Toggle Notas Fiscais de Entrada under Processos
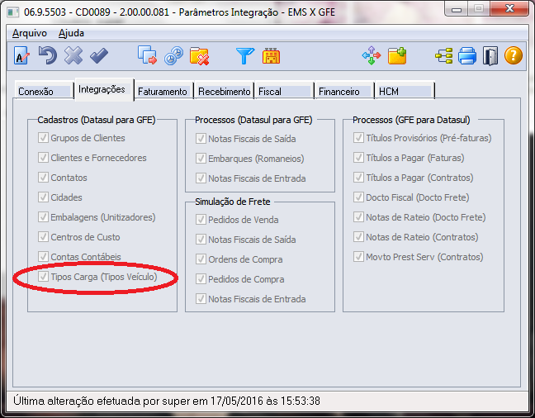This screenshot has height=418, width=535. pyautogui.click(x=201, y=178)
